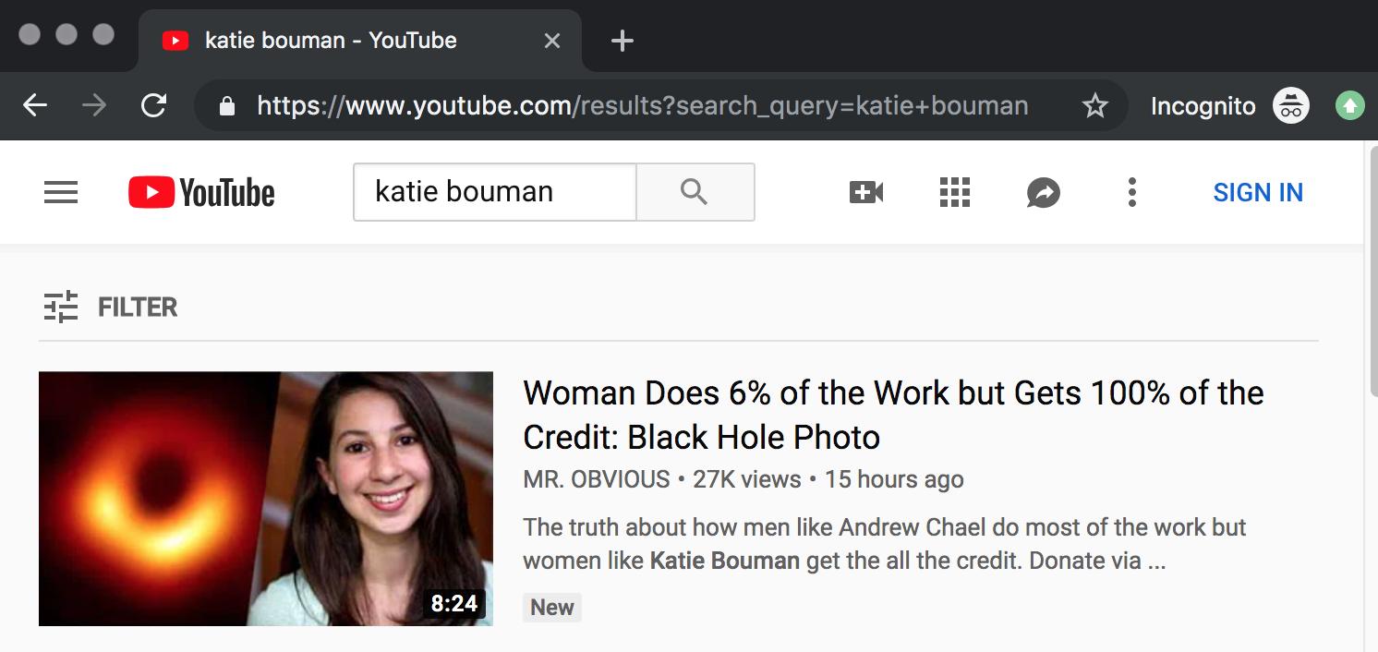Click the tab favicon YouTube icon

(x=175, y=41)
